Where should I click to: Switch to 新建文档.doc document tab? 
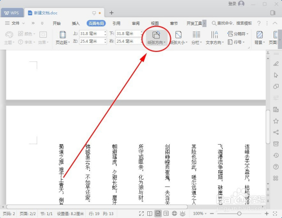[x=64, y=13]
